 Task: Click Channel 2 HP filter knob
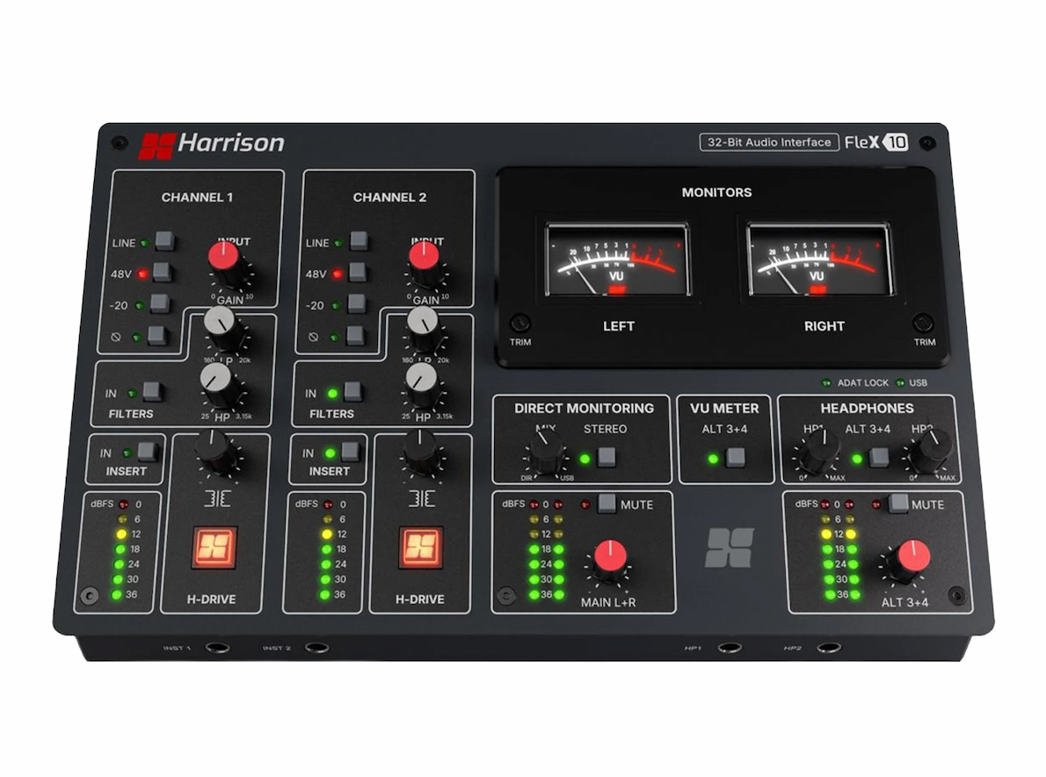click(x=422, y=383)
